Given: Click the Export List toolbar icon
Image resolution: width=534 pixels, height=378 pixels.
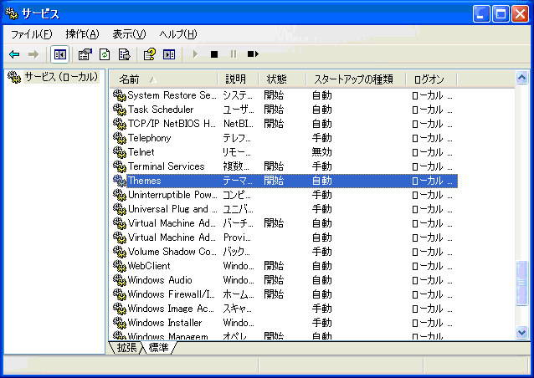Looking at the screenshot, I should click(125, 54).
